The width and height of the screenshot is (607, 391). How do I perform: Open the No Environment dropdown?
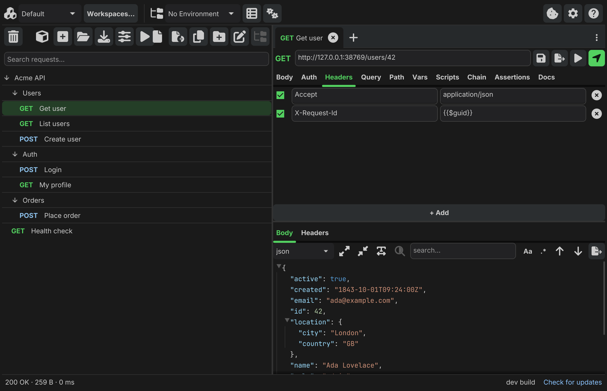tap(202, 13)
